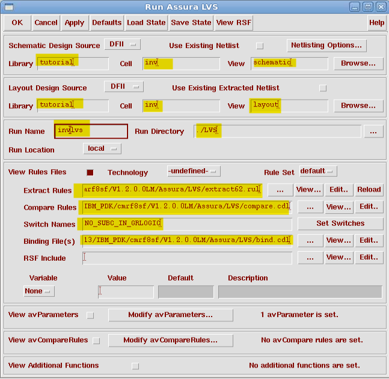
Task: Uncheck the View Rules Files checkbox
Action: [x=91, y=172]
